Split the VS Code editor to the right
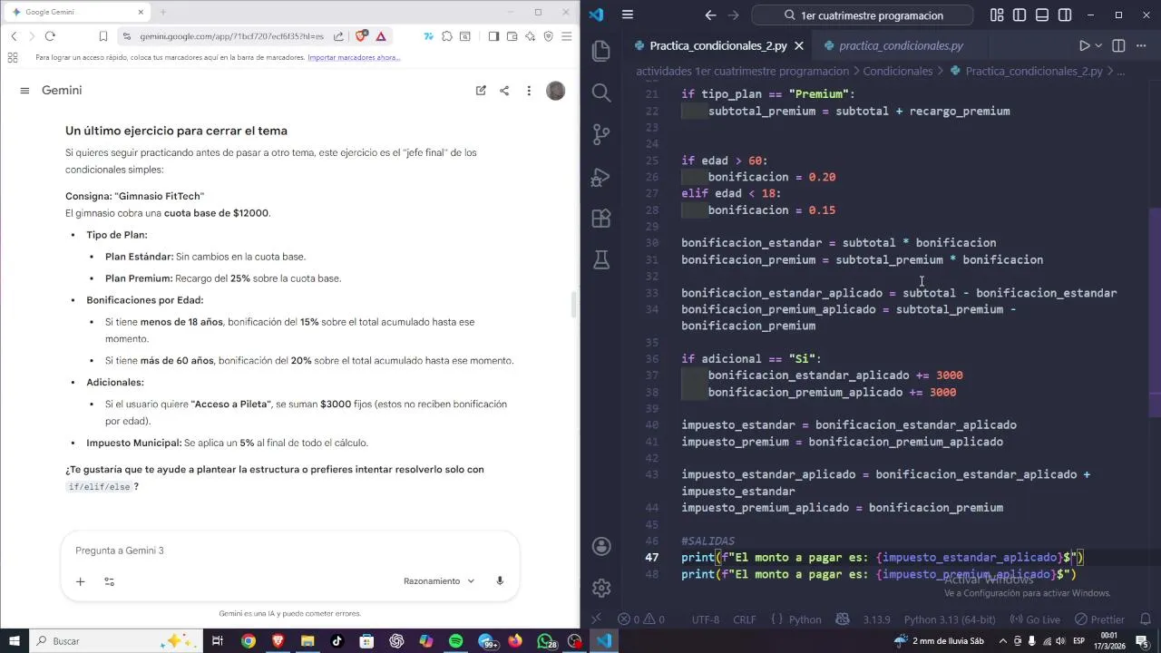The image size is (1161, 653). (x=1118, y=45)
